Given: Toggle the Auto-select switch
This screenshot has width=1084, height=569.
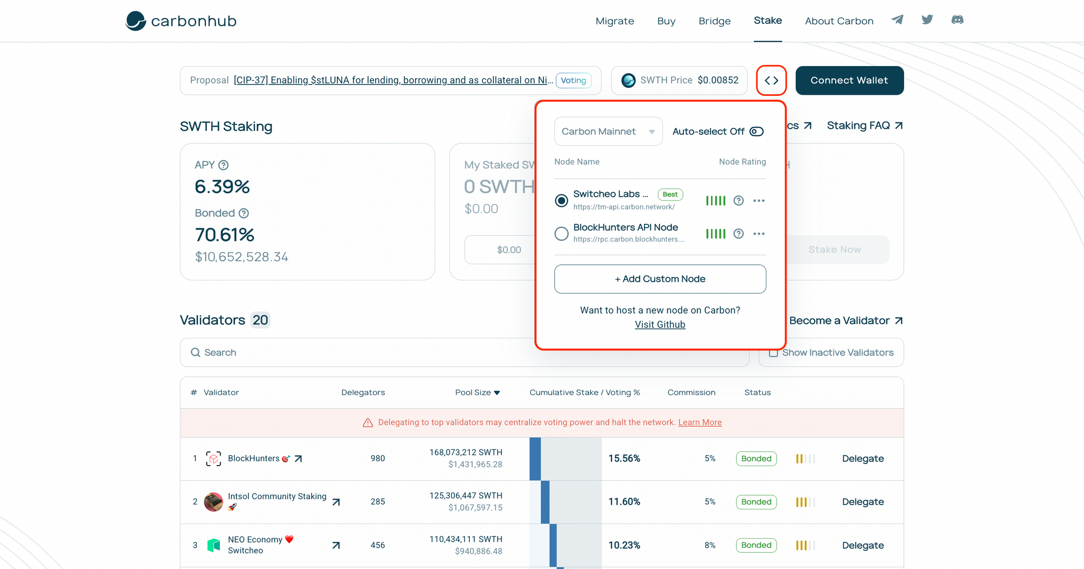Looking at the screenshot, I should (757, 132).
